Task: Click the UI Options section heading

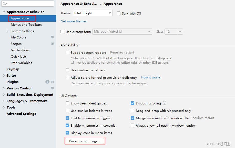Action: 68,96
